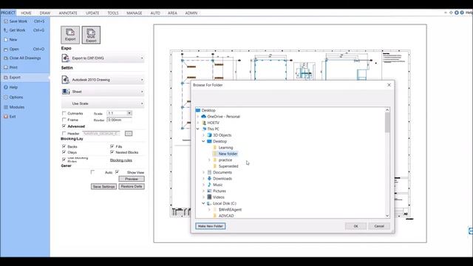Click the Restore Defaults button
Image resolution: width=473 pixels, height=266 pixels.
(132, 186)
